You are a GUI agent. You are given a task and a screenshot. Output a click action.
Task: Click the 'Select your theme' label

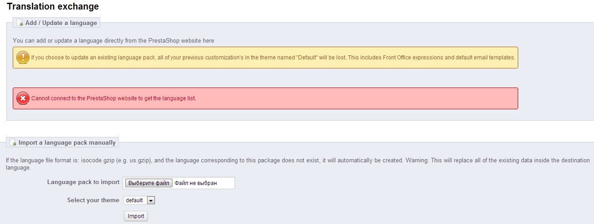pos(93,200)
